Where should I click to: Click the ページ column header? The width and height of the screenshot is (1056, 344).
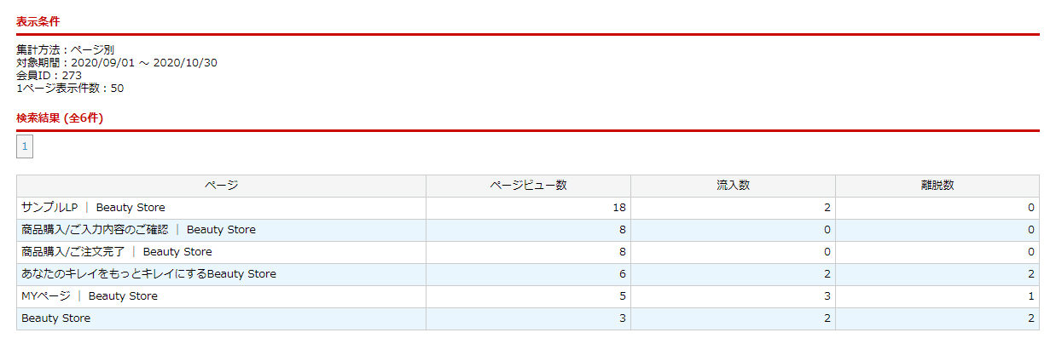coord(221,186)
